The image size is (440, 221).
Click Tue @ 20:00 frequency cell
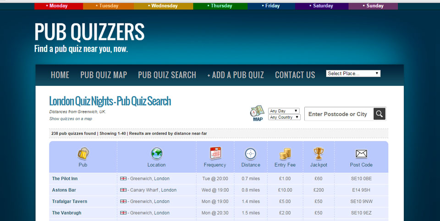(x=215, y=179)
